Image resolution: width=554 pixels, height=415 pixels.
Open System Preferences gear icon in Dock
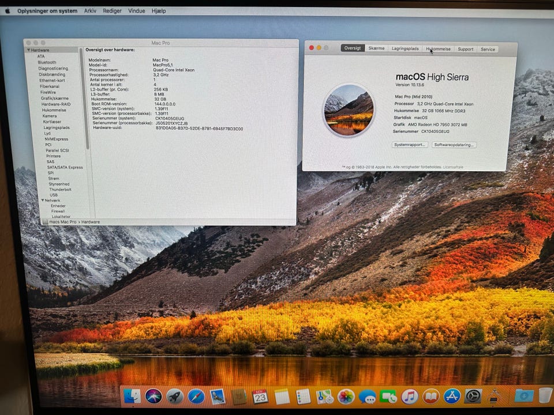coord(473,397)
